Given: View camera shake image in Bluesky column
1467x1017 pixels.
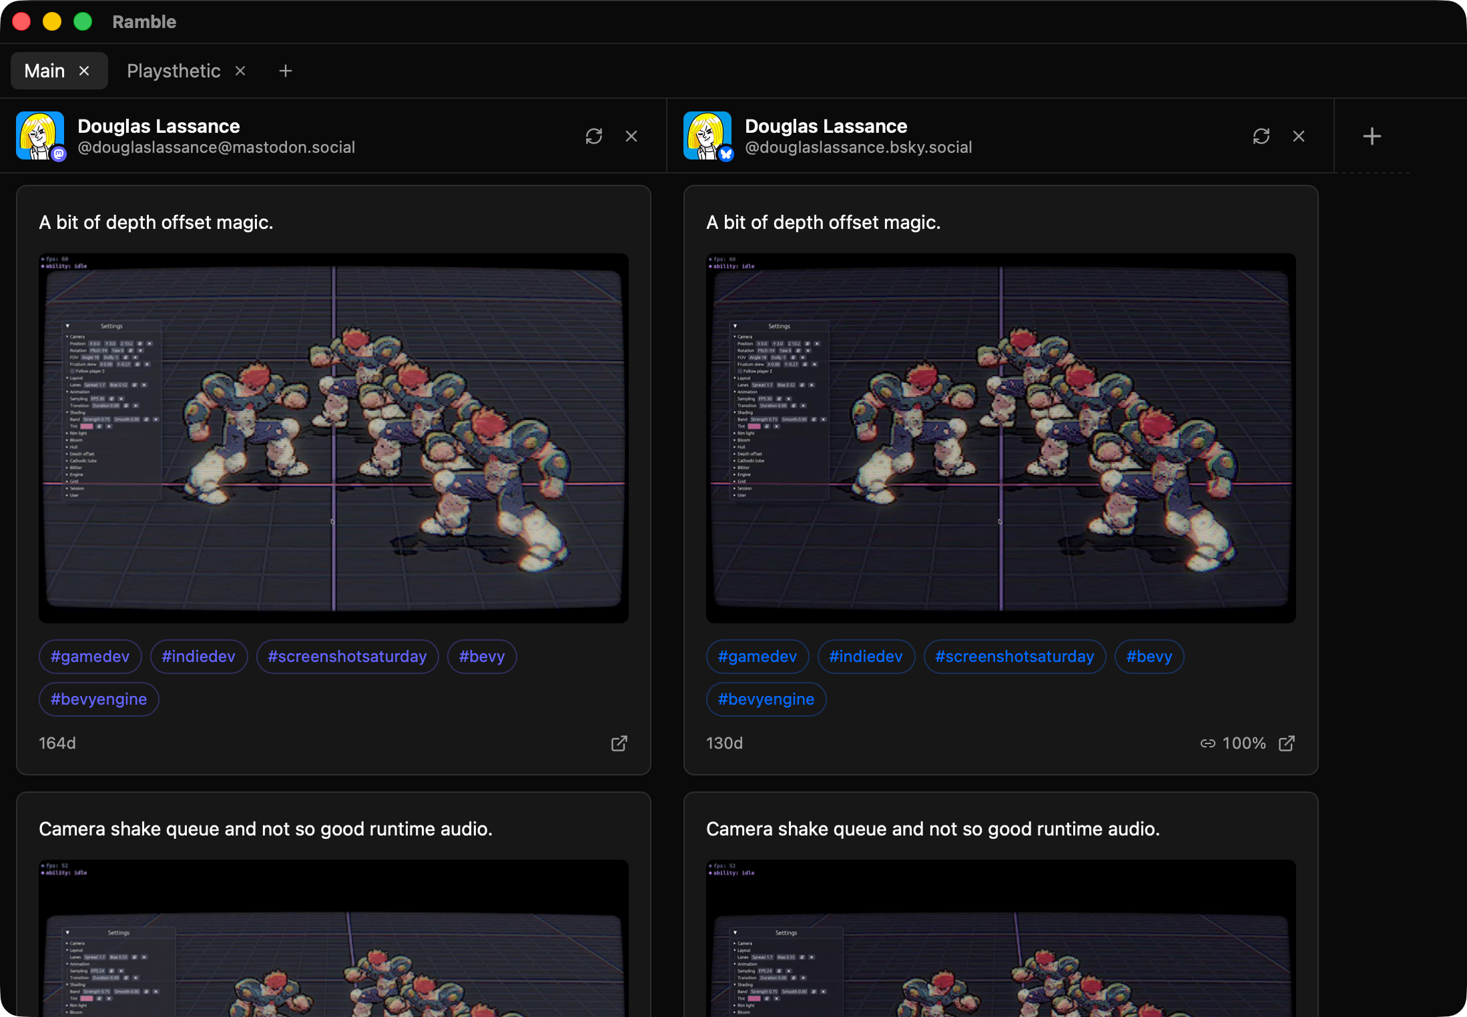Looking at the screenshot, I should (1001, 938).
